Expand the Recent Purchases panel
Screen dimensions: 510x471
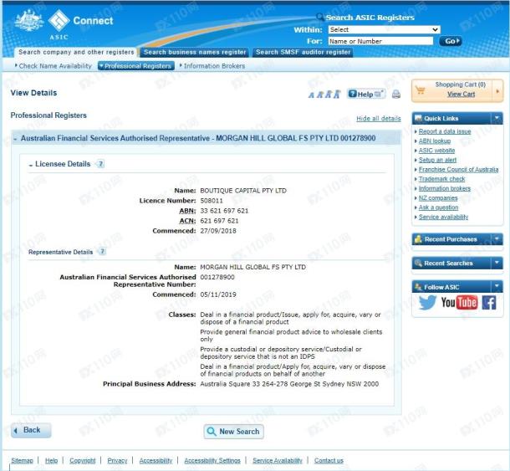[497, 239]
